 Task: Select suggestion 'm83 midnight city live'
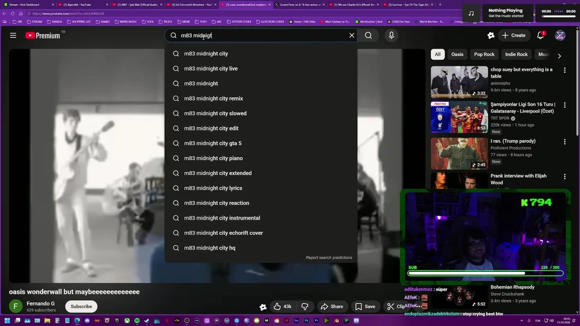261,68
